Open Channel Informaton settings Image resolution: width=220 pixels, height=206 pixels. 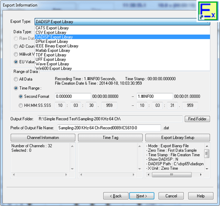click(x=43, y=137)
